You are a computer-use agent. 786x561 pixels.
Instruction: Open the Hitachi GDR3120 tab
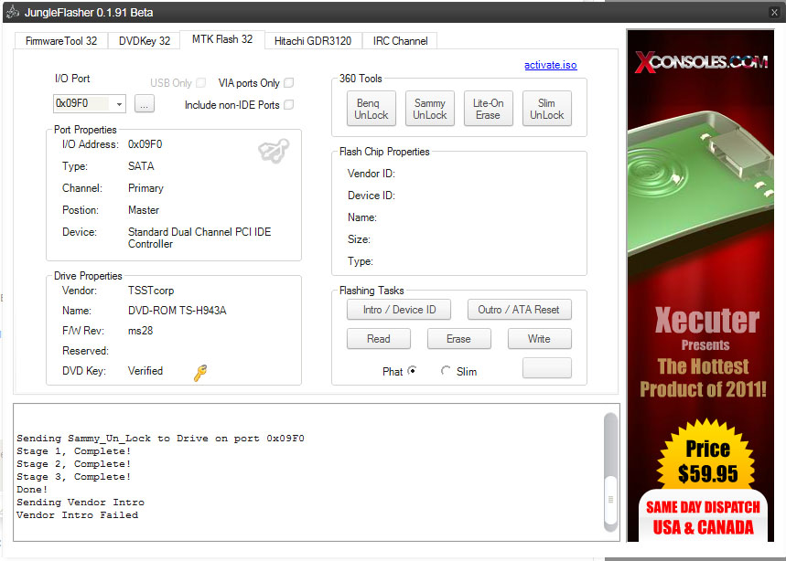click(313, 41)
